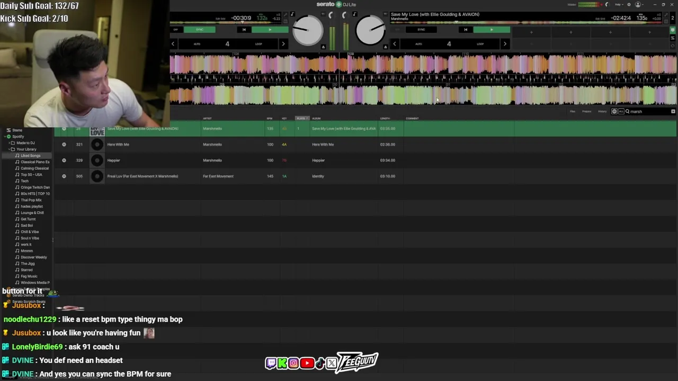
Task: Expand Made to DJ folder
Action: pos(8,143)
